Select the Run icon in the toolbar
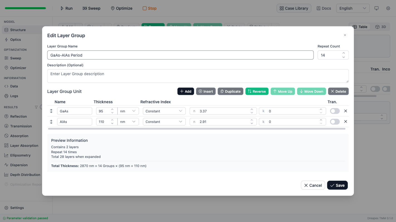The image size is (396, 222). 62,8
